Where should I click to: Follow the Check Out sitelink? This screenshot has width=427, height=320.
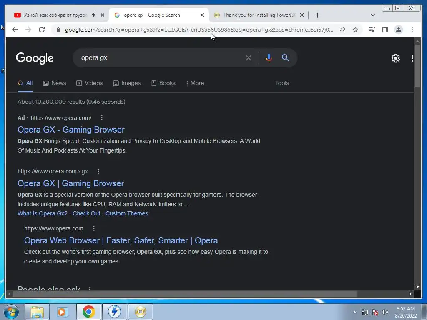86,213
